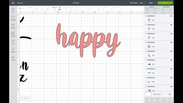Click the Flip icon in toolbar

point(76,9)
